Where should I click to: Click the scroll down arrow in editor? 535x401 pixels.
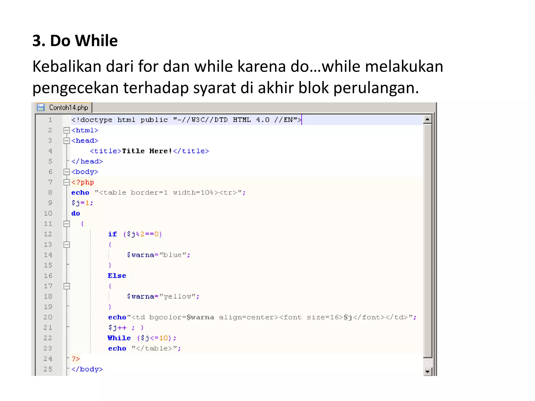[427, 371]
